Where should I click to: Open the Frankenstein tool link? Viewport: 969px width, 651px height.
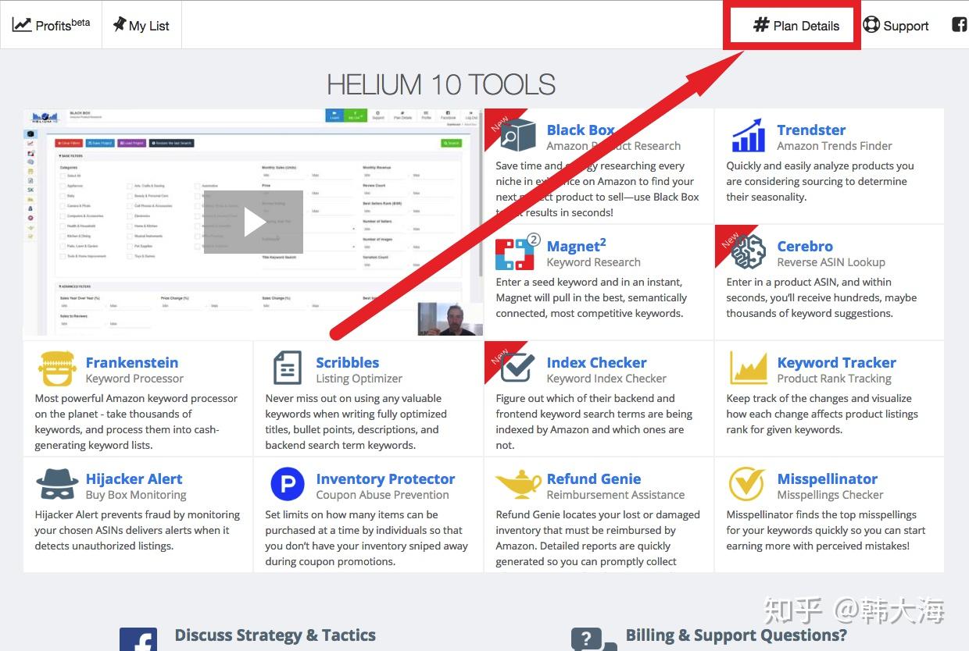point(132,362)
